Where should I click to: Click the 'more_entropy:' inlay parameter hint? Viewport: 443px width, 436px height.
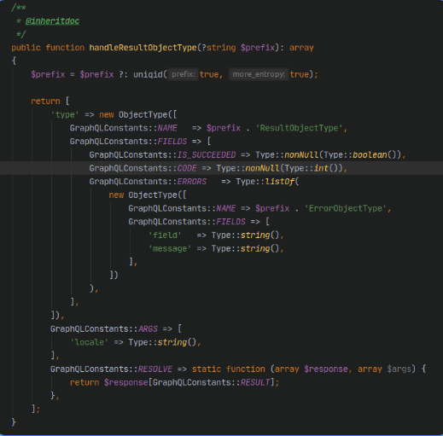[x=259, y=74]
